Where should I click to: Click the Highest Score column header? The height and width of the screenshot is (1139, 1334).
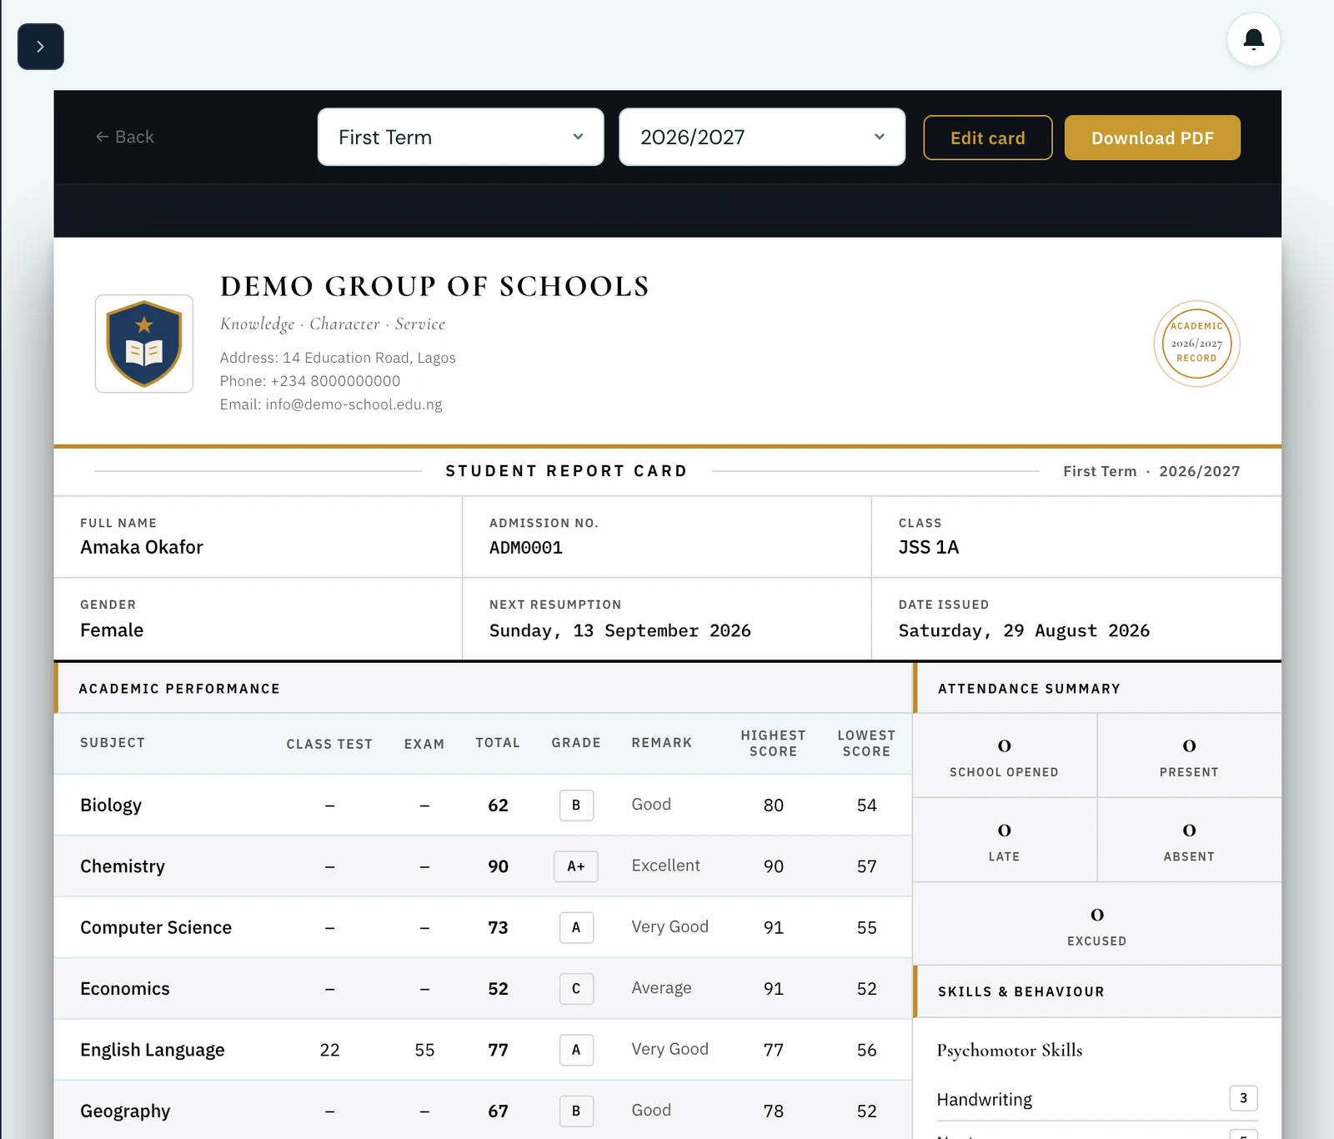point(774,743)
